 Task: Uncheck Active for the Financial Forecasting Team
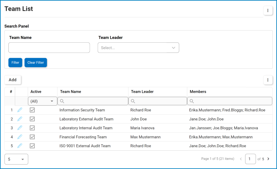[x=32, y=137]
